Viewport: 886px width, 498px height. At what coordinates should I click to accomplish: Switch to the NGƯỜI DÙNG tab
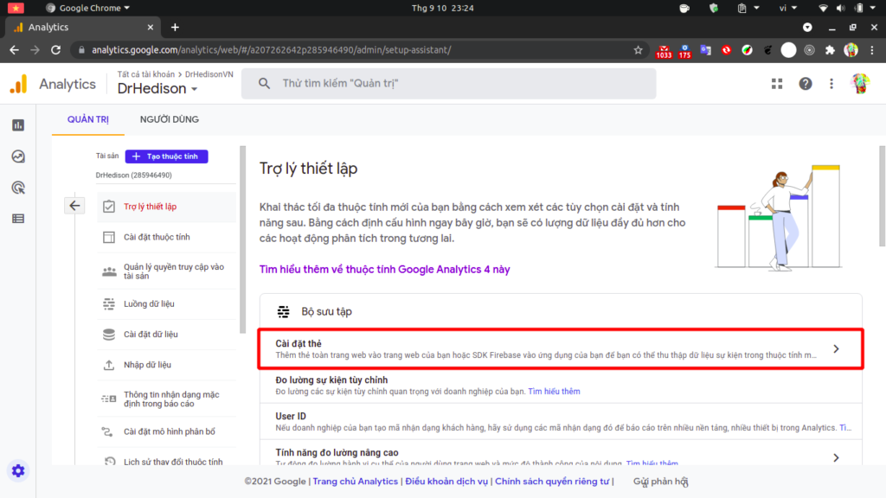click(170, 119)
